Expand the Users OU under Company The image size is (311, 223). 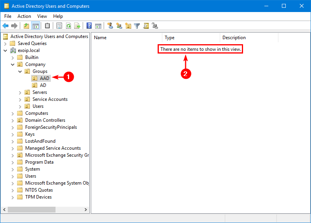point(20,107)
